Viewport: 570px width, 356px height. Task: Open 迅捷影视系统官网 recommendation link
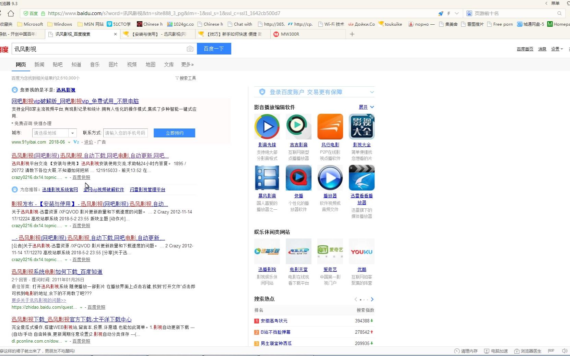60,189
